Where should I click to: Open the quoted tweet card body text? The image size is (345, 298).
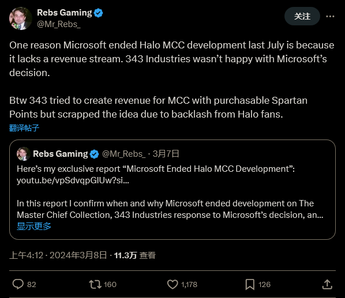(170, 209)
